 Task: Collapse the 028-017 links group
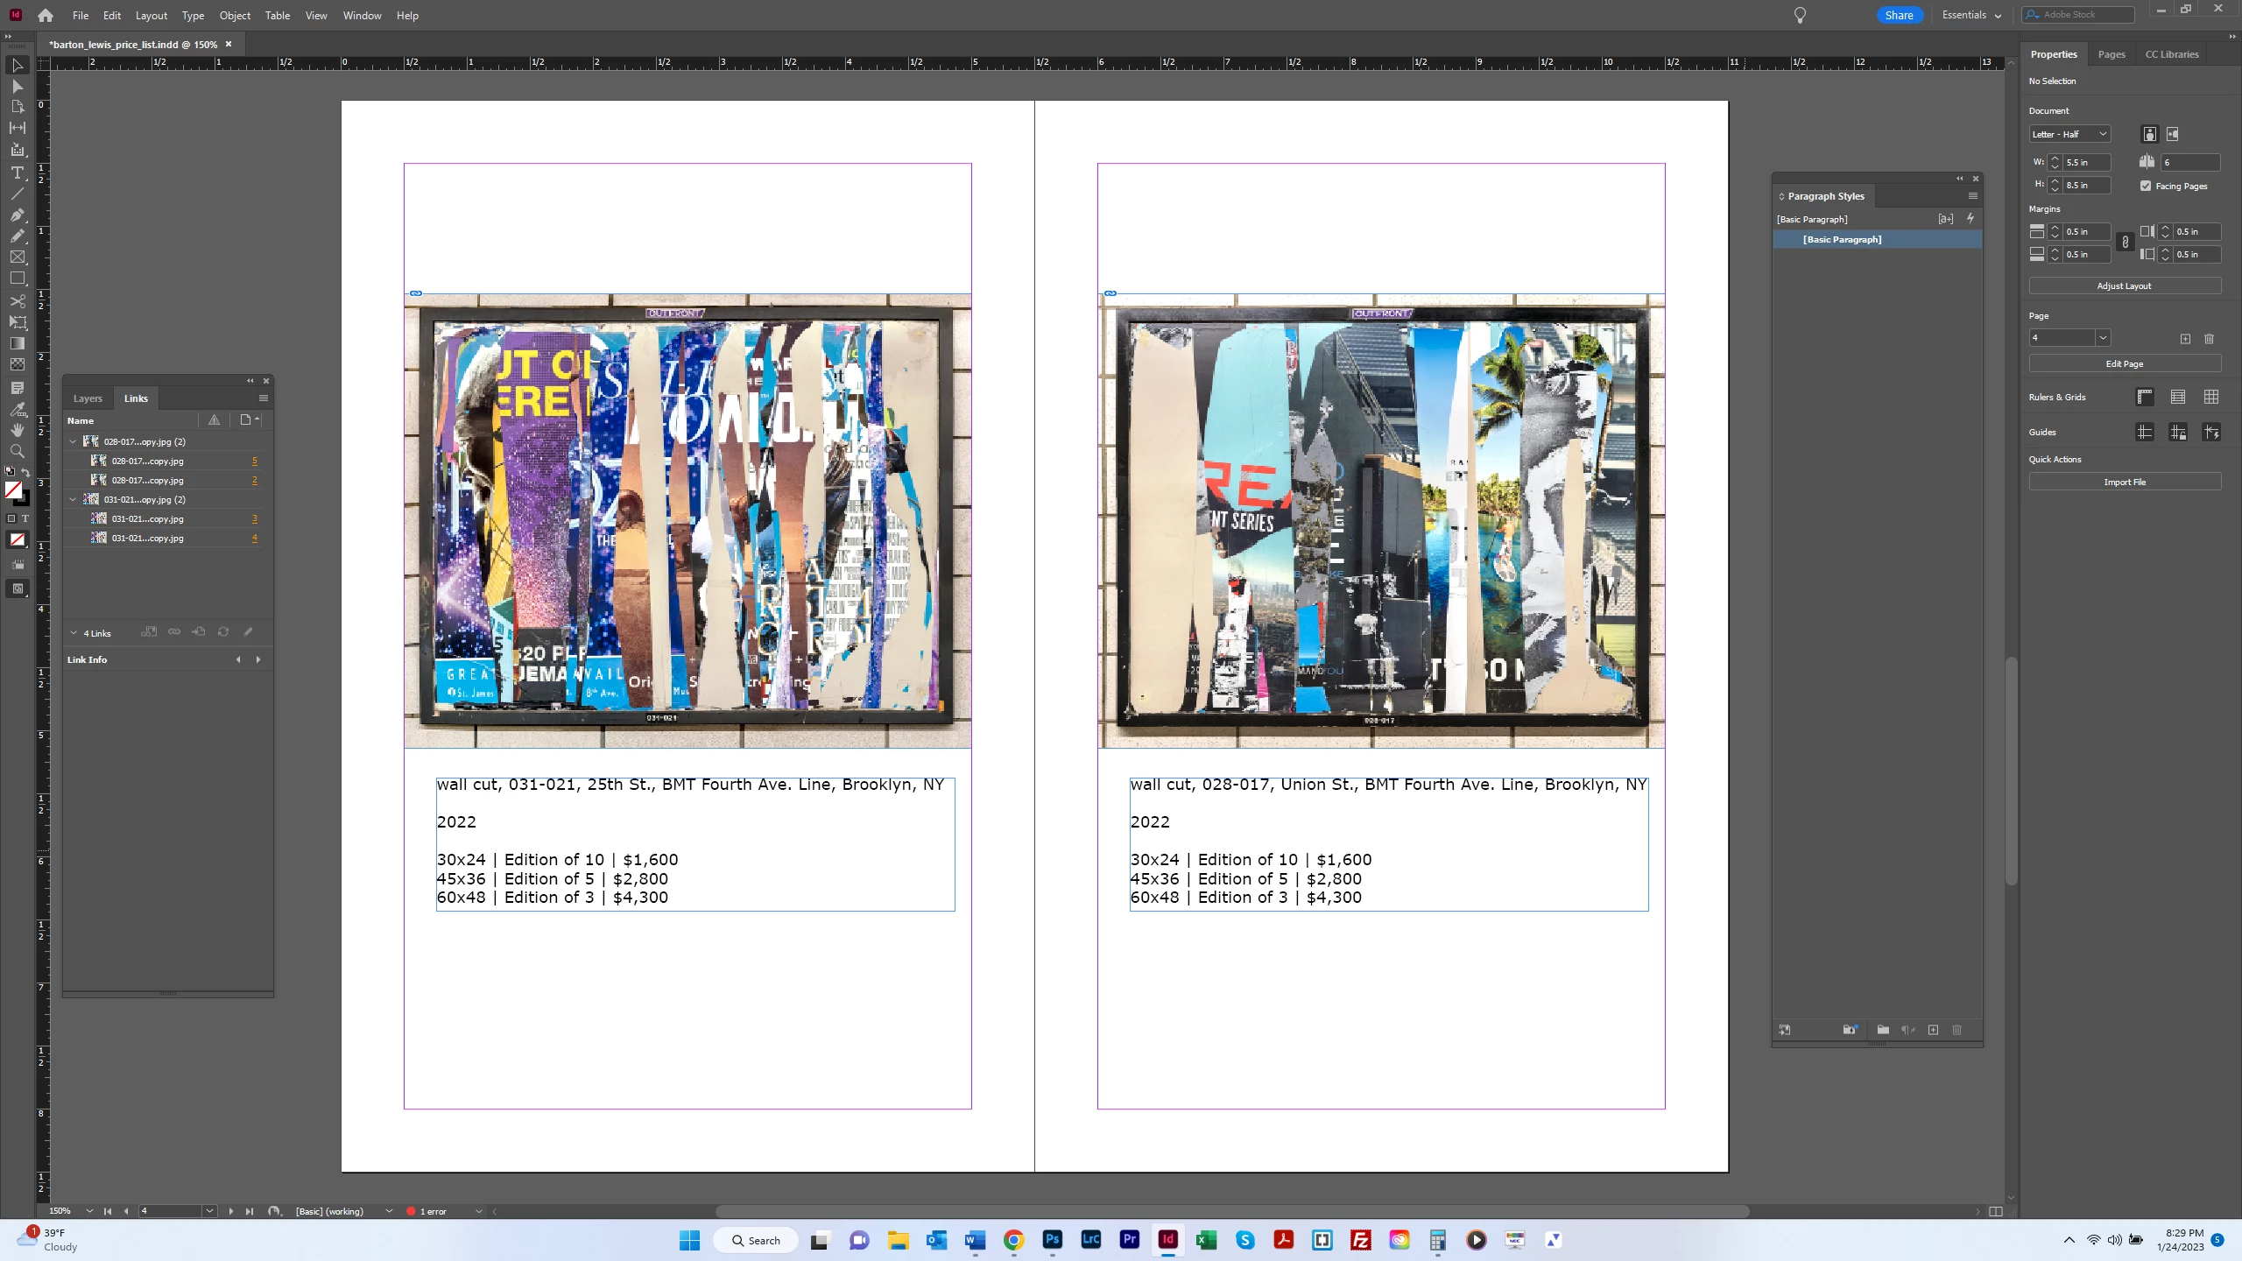click(73, 441)
